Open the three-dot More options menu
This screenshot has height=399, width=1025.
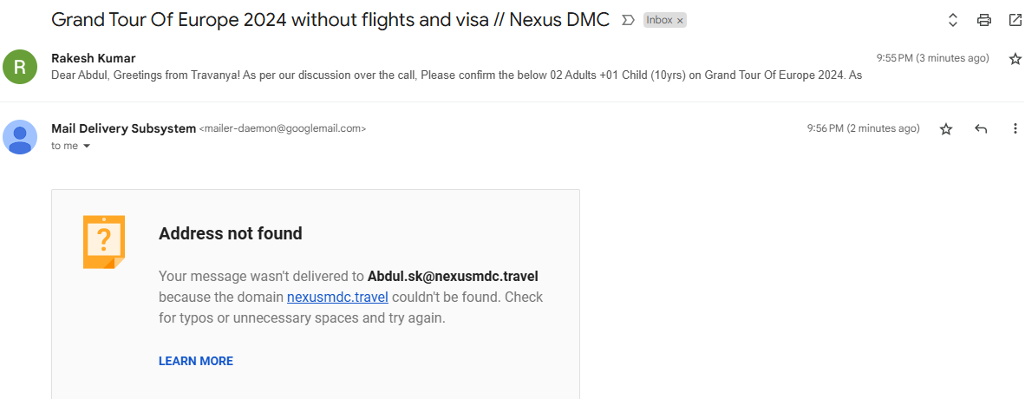tap(1015, 129)
